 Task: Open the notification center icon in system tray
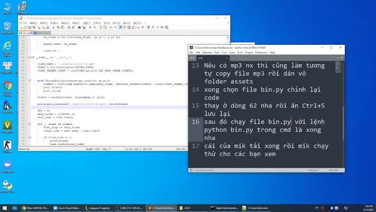(x=346, y=208)
